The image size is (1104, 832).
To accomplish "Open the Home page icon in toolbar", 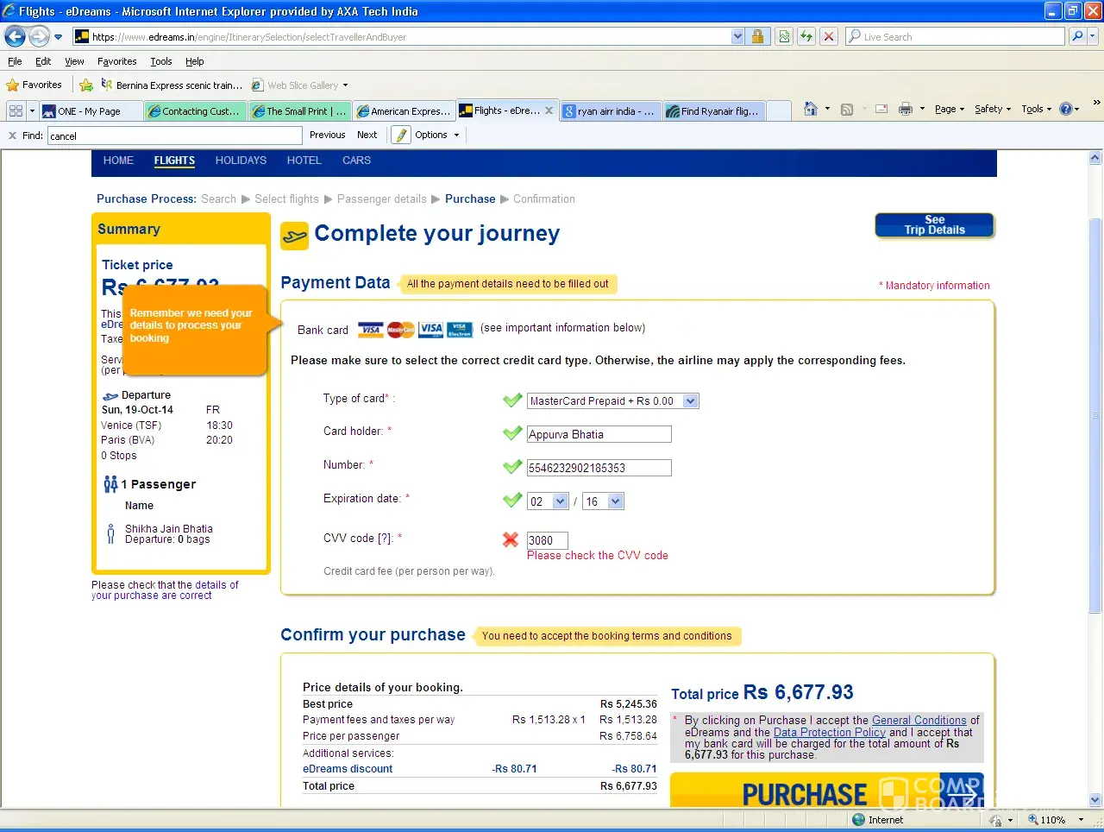I will (810, 109).
